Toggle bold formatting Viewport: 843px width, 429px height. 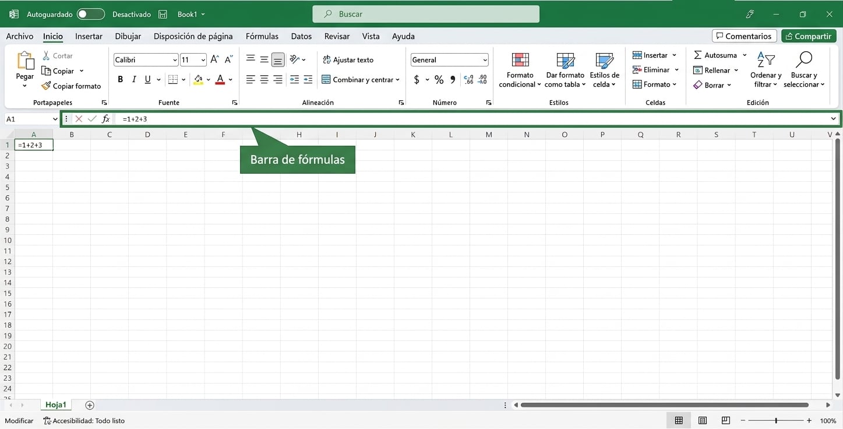click(x=120, y=80)
